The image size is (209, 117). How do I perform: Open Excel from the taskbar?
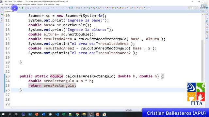click(x=64, y=114)
